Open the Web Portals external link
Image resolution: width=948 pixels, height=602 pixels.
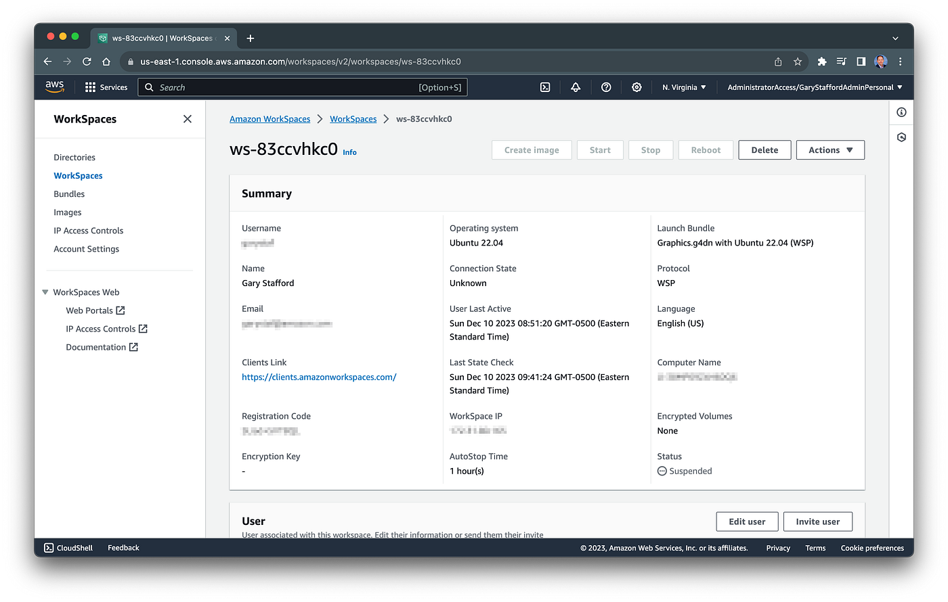coord(95,310)
